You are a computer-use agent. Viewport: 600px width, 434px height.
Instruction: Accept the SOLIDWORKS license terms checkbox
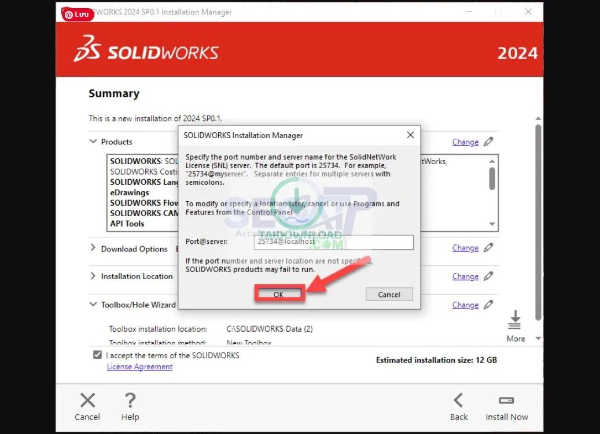(x=98, y=354)
